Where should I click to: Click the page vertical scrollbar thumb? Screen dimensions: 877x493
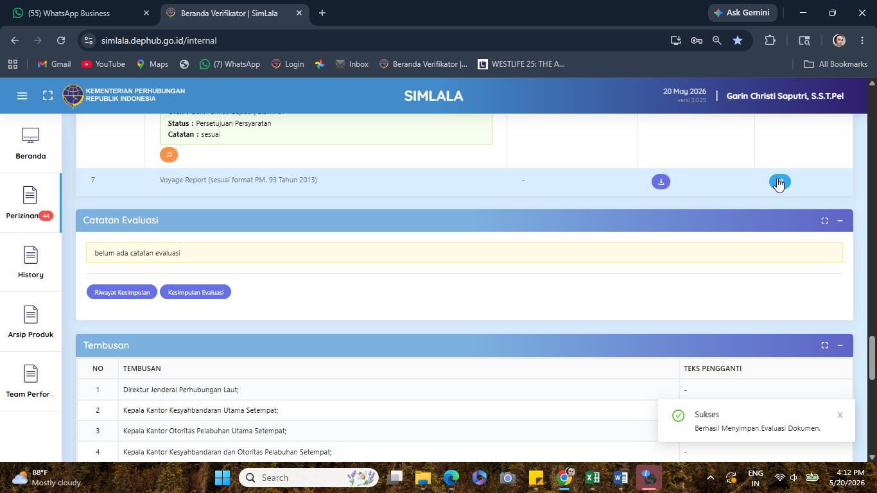point(872,357)
